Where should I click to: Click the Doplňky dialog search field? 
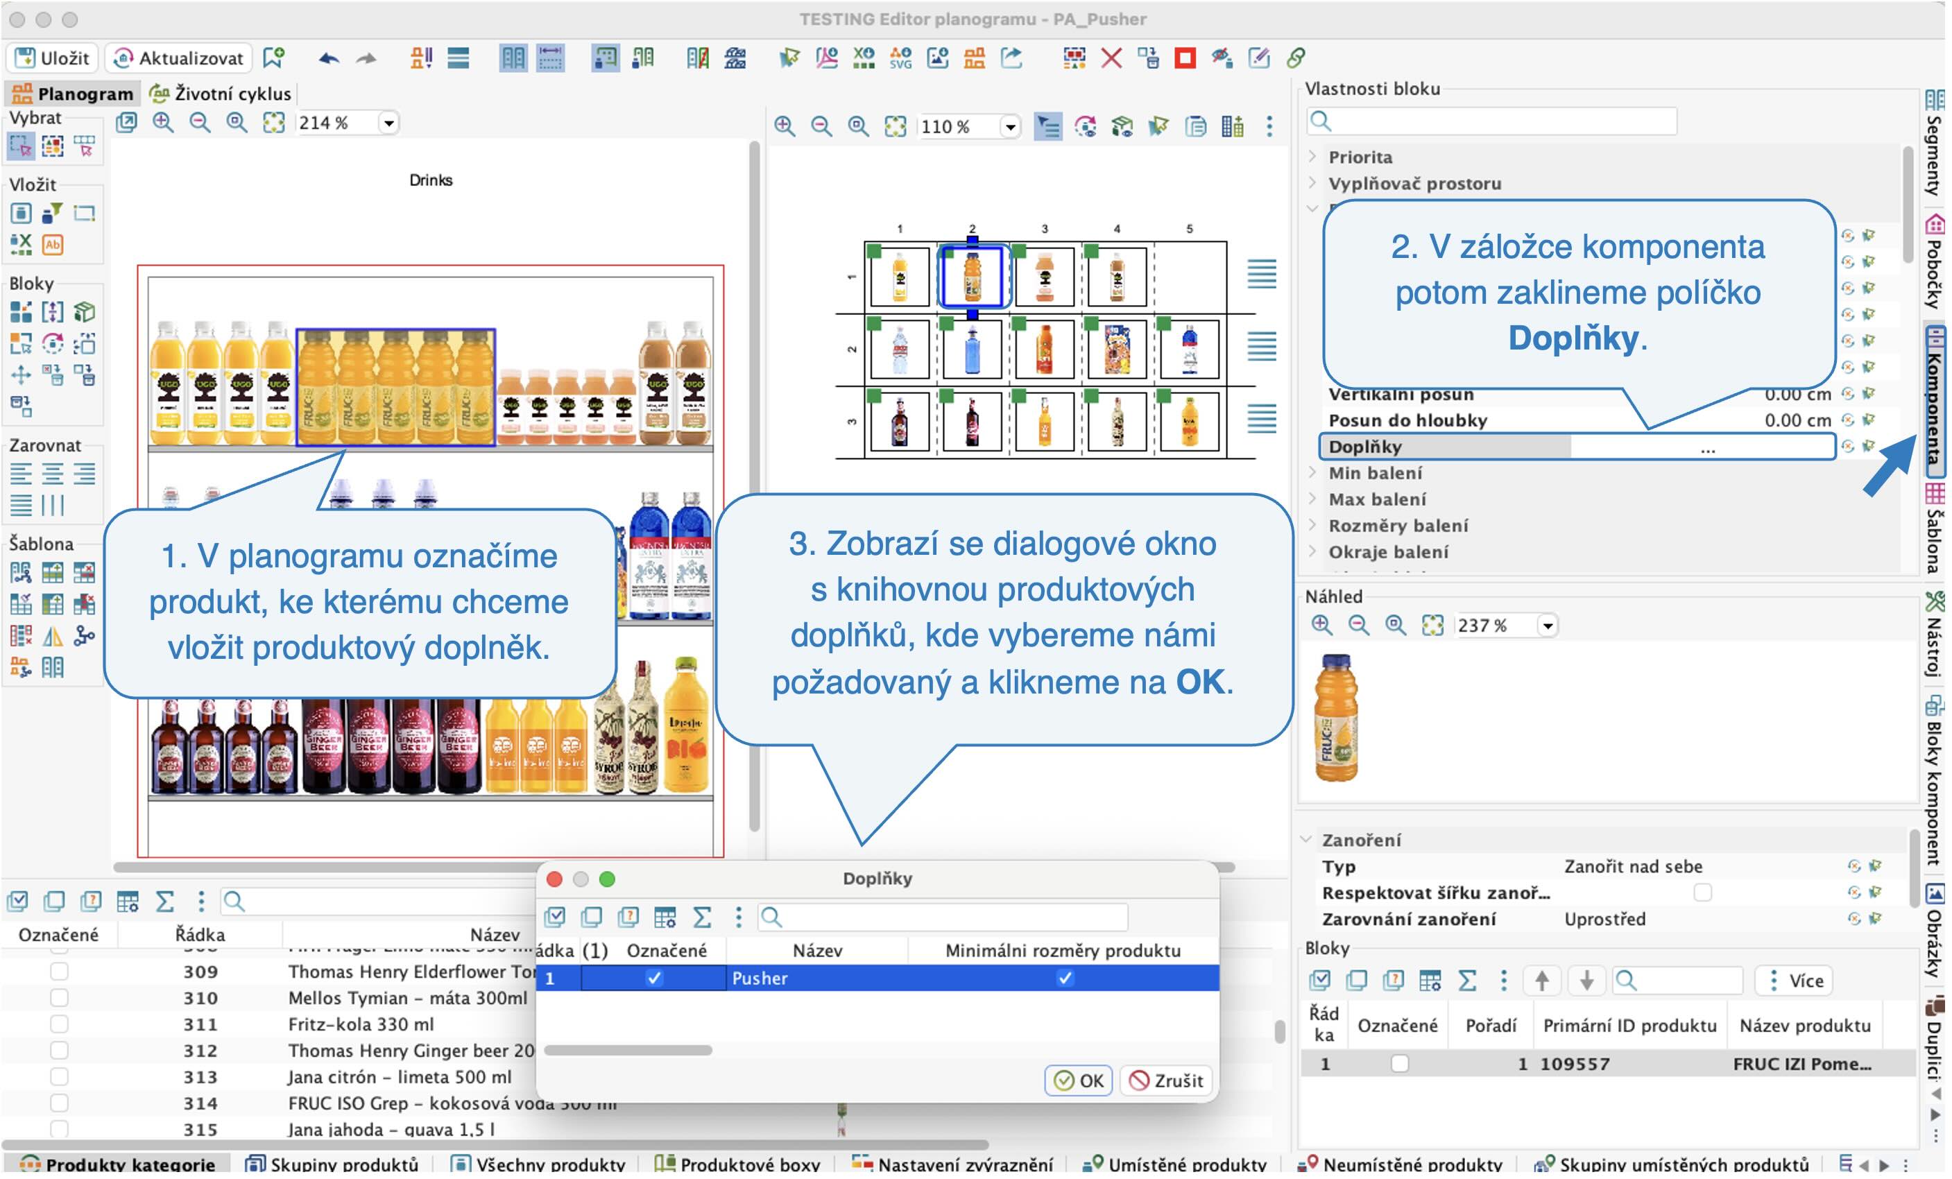[943, 917]
